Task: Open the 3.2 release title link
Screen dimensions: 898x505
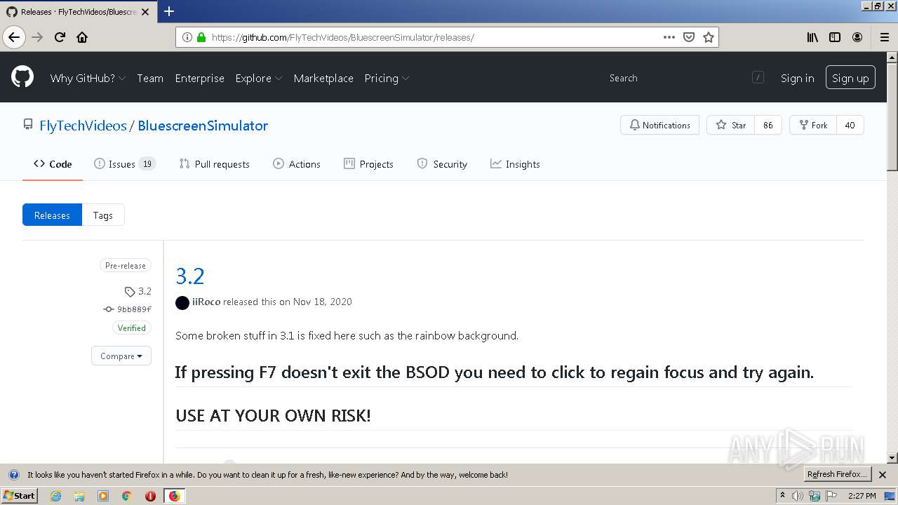Action: (189, 276)
